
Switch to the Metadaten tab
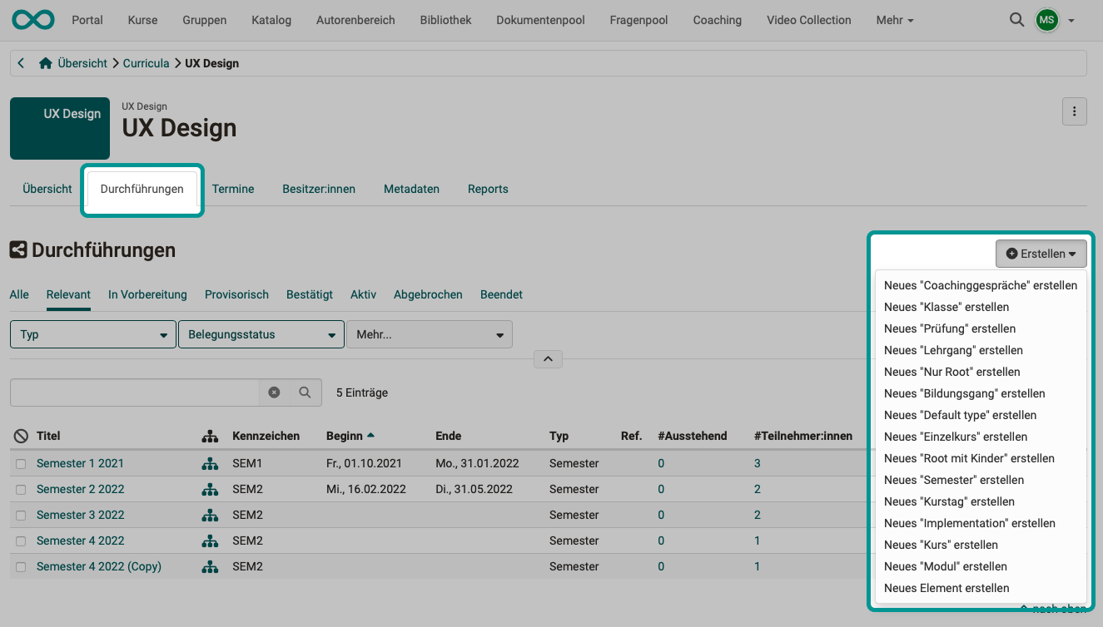[x=411, y=189]
